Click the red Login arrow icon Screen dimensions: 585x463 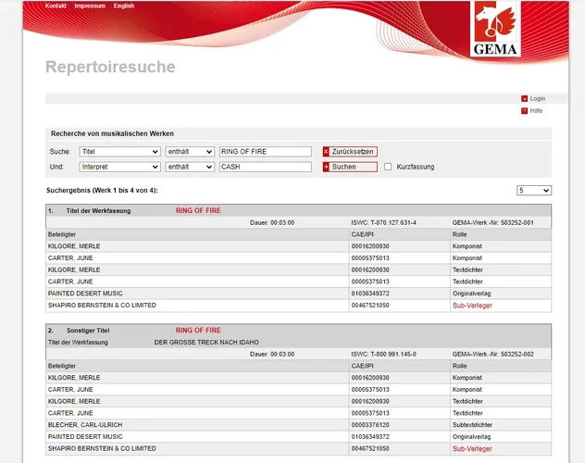pos(524,98)
